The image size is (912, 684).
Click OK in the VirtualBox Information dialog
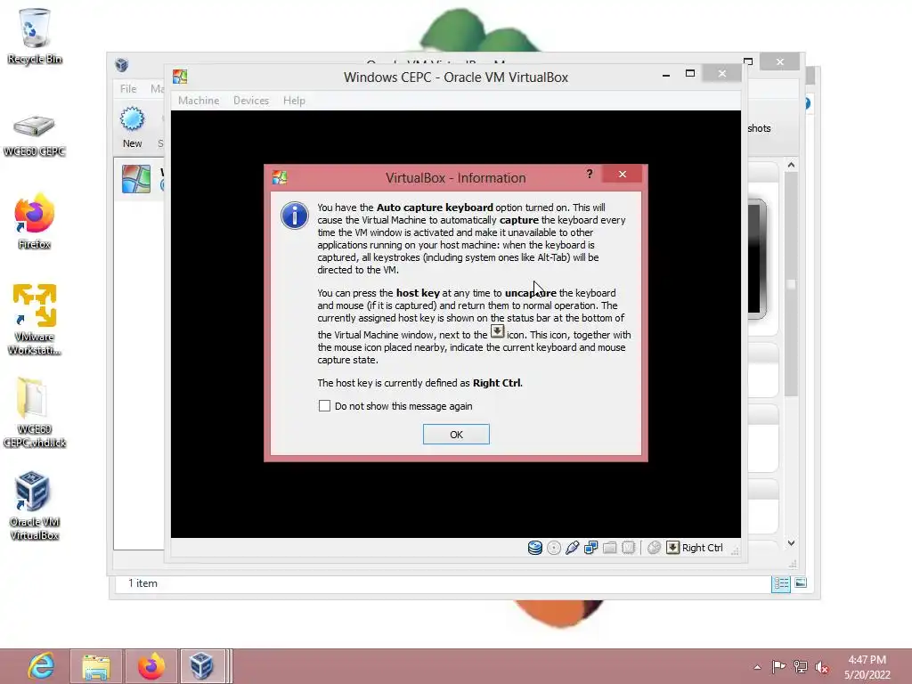[x=456, y=435]
